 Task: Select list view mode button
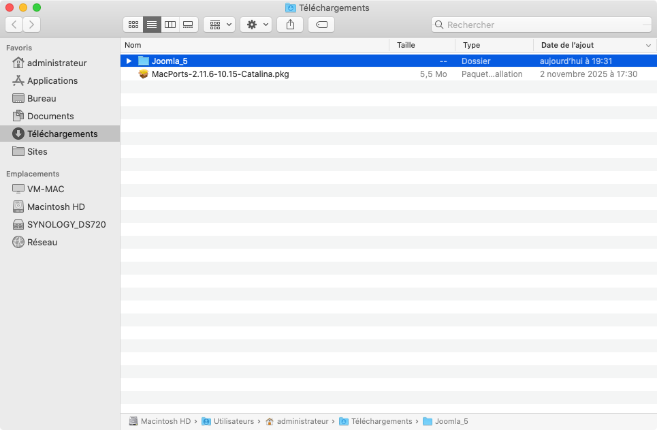152,25
